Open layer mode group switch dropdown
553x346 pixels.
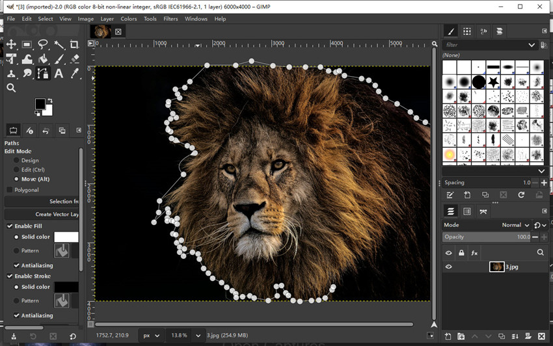pos(540,225)
